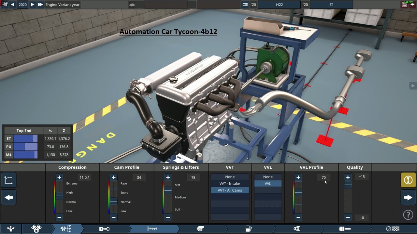The height and width of the screenshot is (234, 417).
Task: Select None in the VVT list
Action: pos(230,177)
